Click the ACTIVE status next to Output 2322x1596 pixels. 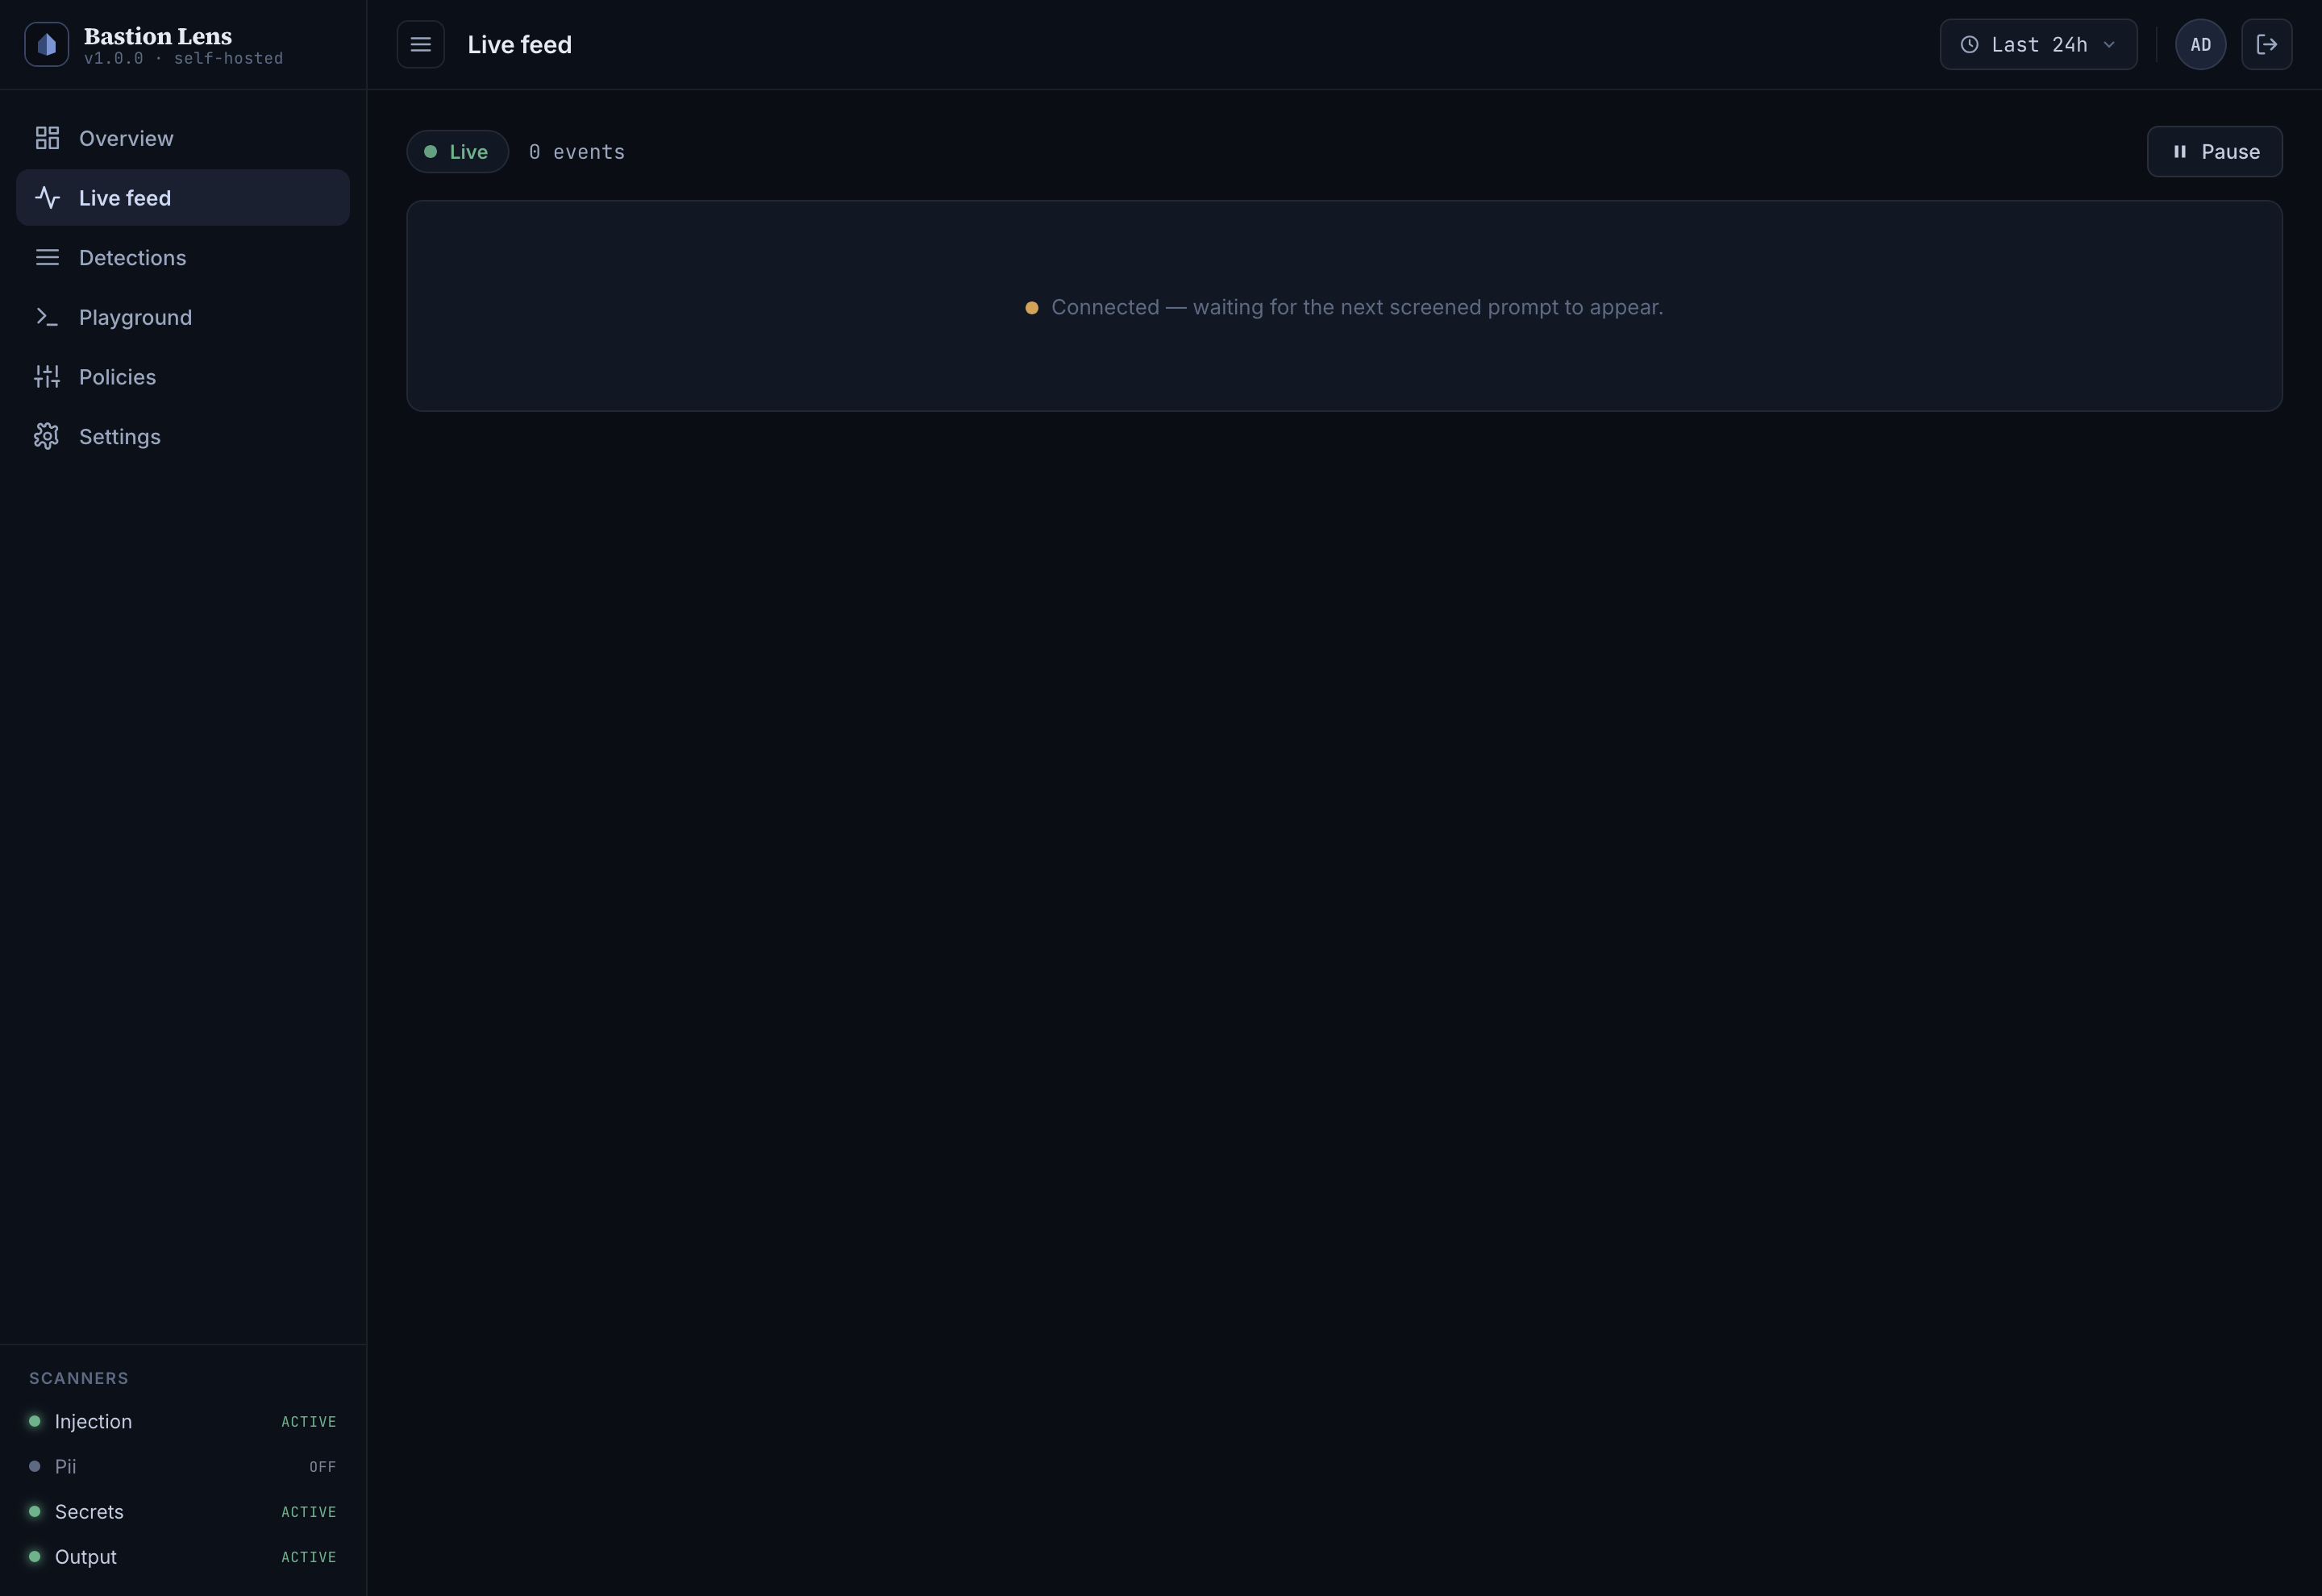point(308,1558)
